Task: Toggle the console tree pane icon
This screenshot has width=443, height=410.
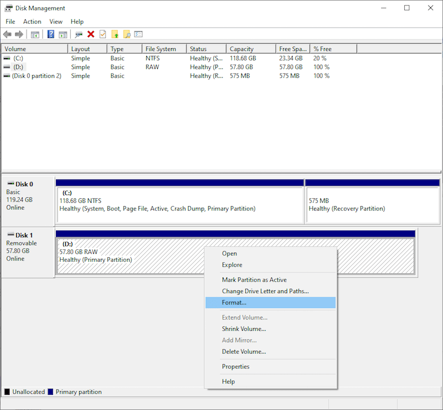Action: pos(34,34)
